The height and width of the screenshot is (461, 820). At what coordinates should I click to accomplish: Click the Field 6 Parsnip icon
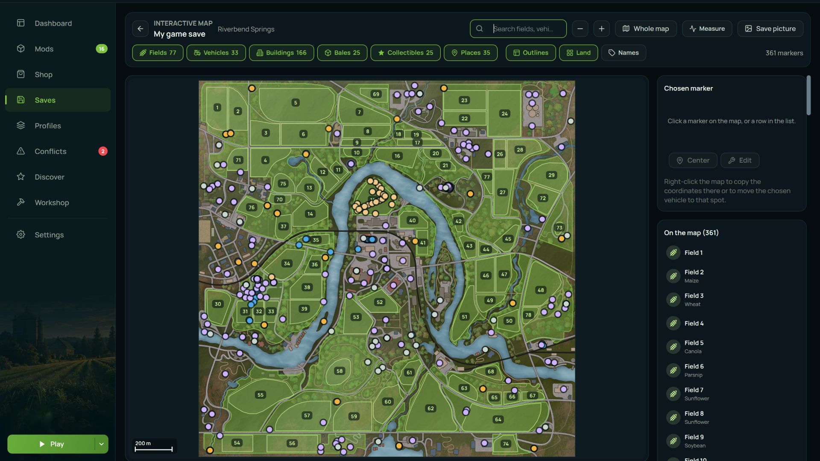tap(674, 370)
